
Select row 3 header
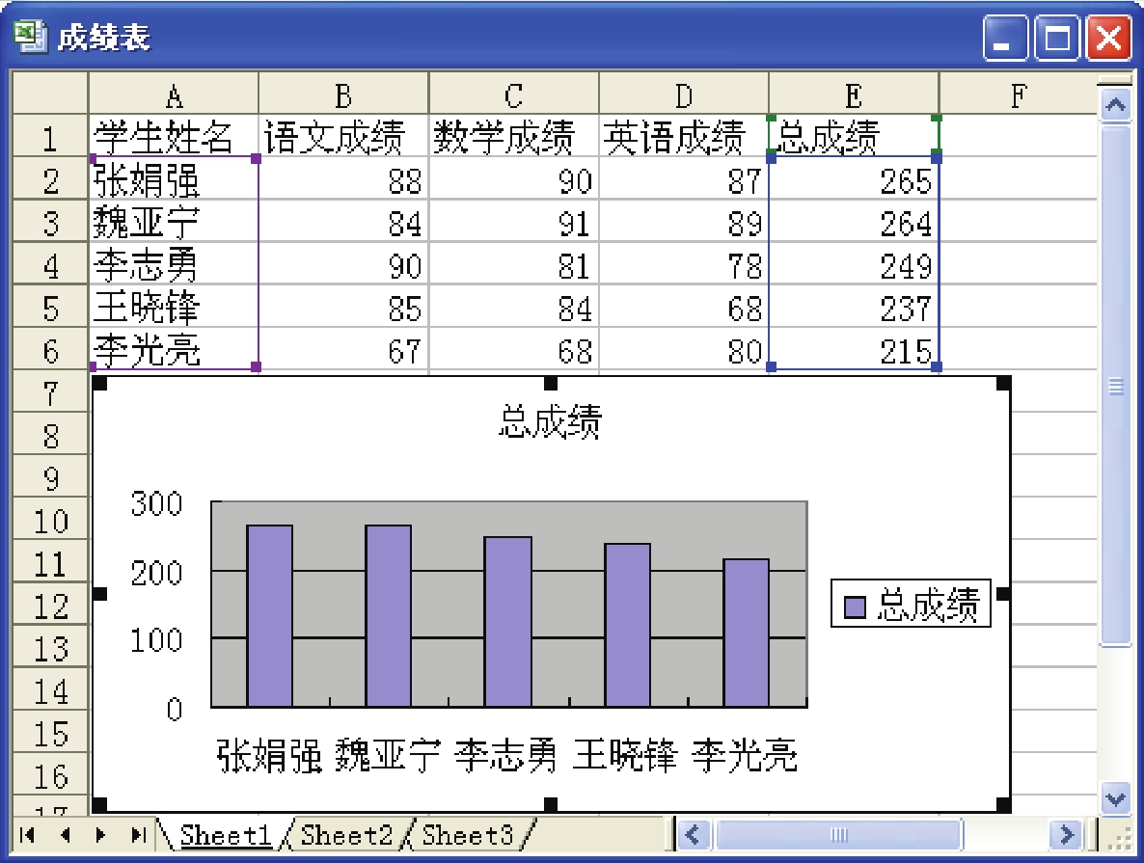50,221
